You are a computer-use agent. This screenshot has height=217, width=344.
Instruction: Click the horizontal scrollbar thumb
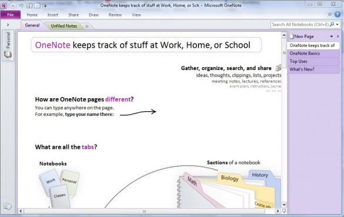point(144,211)
